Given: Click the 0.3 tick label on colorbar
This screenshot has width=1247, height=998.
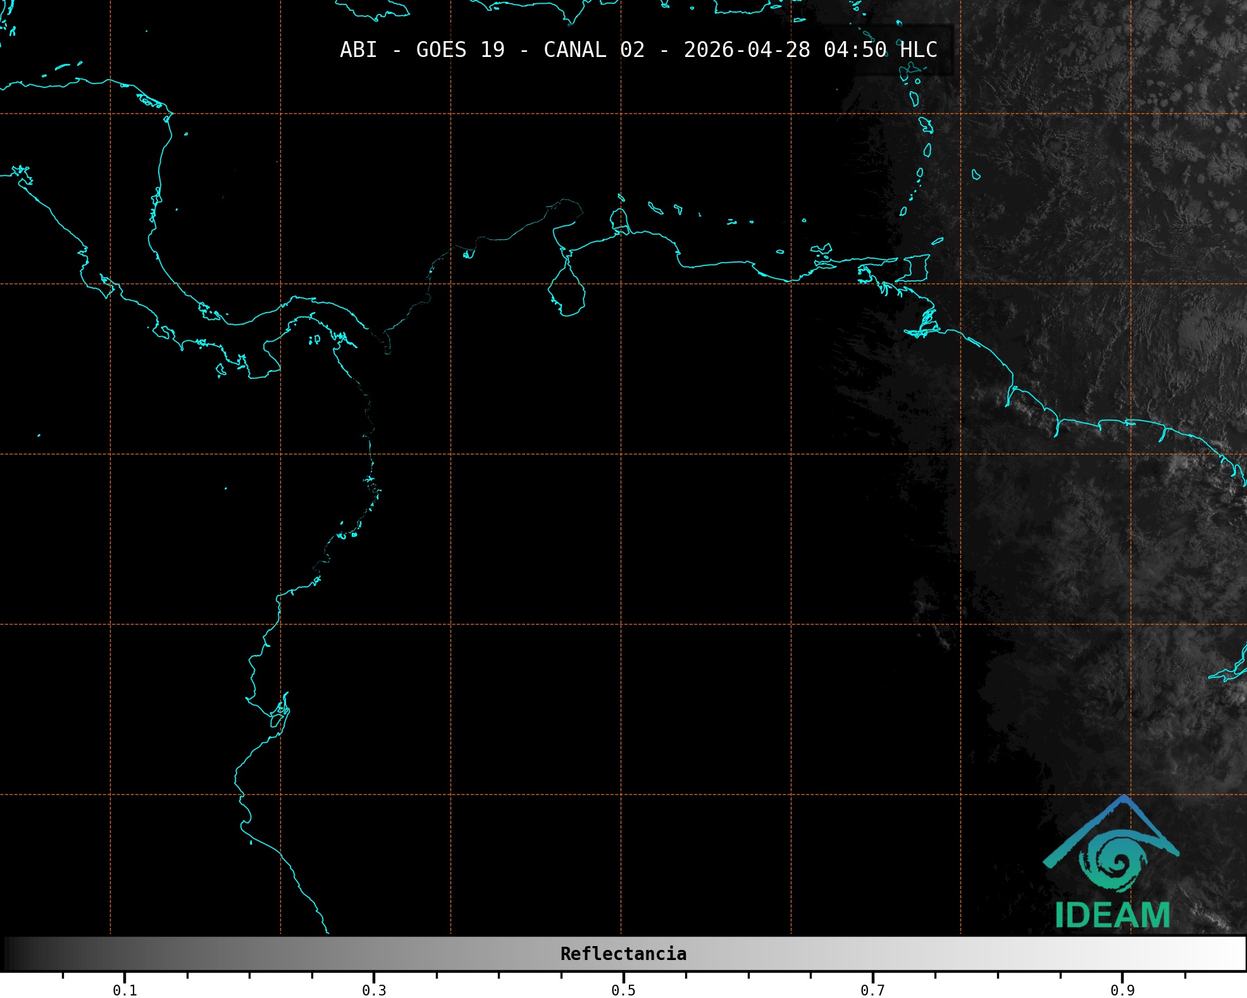Looking at the screenshot, I should tap(374, 990).
